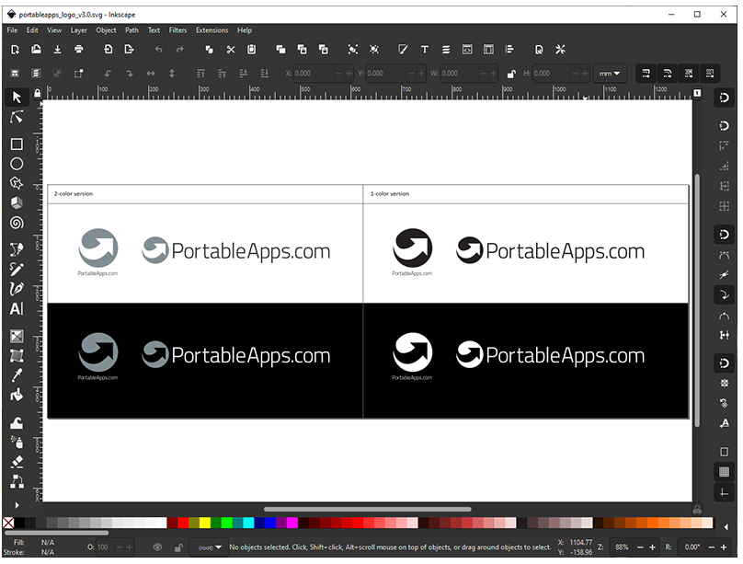Image resolution: width=743 pixels, height=564 pixels.
Task: Open the Layer menu
Action: click(79, 29)
